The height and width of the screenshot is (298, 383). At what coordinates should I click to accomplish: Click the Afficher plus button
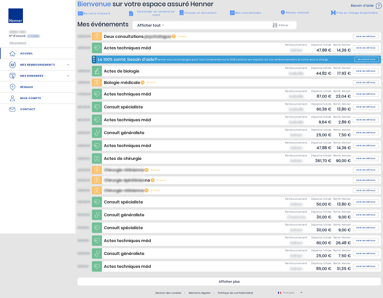point(229,281)
